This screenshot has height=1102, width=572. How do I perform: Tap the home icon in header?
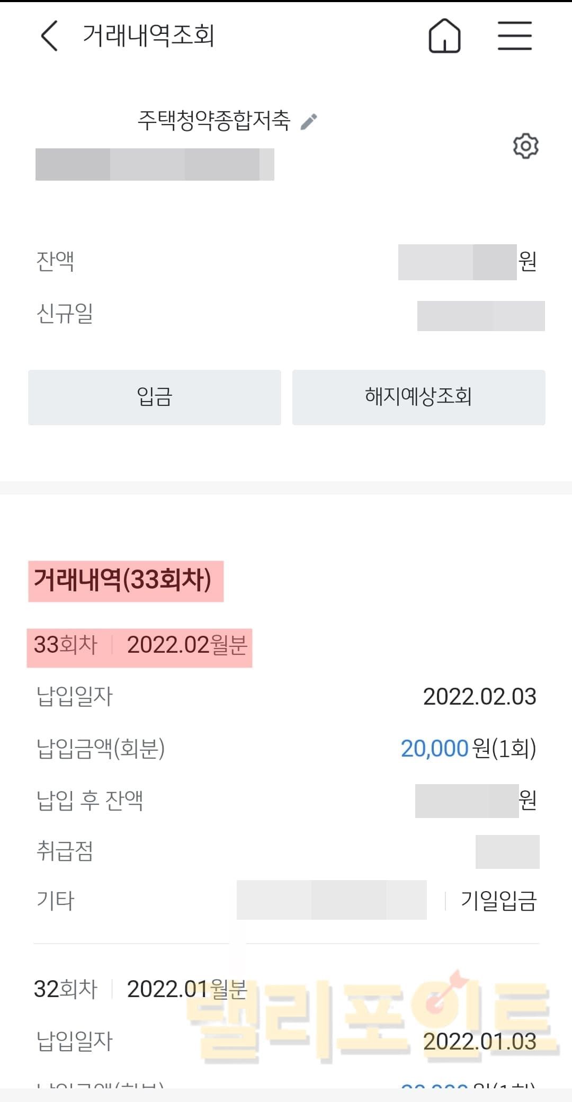[444, 36]
